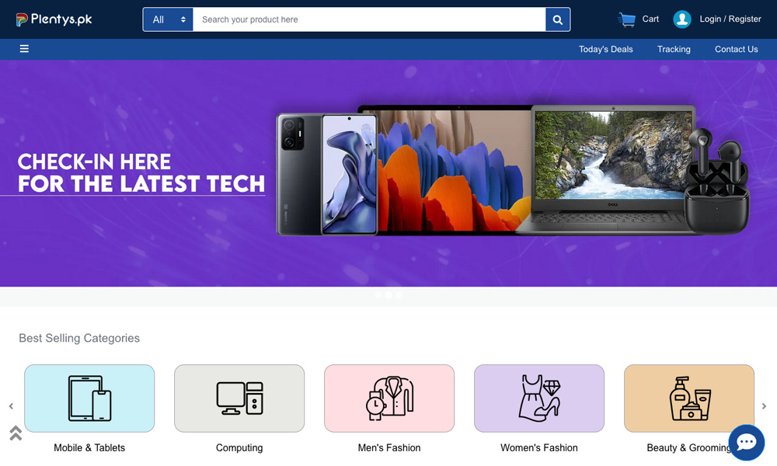The height and width of the screenshot is (466, 777).
Task: Select the Mobile & Tablets category icon
Action: [89, 398]
